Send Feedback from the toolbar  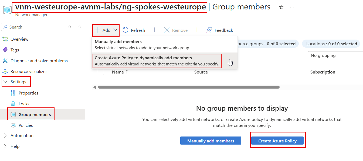click(x=220, y=30)
